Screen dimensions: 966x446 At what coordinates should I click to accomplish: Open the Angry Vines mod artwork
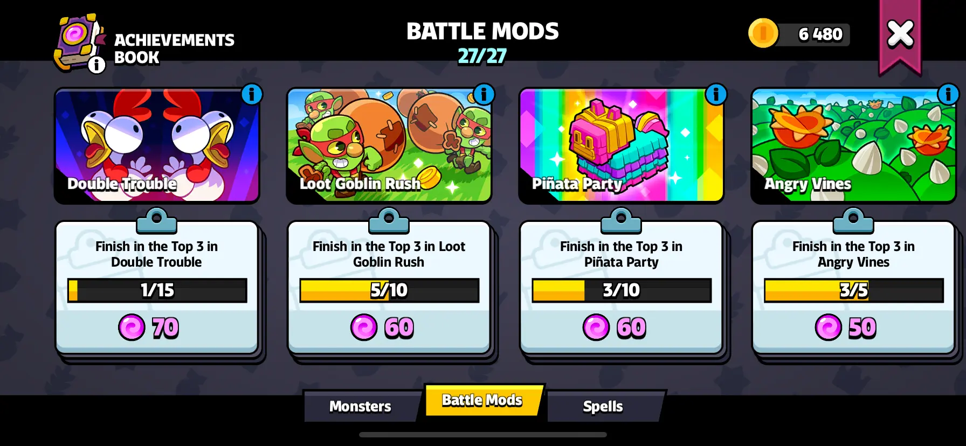(853, 145)
